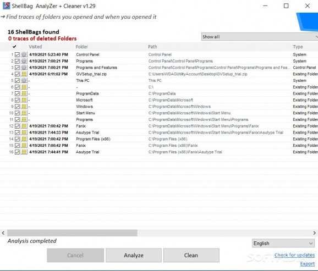
Task: Click the folder icon in the Program Files (x86) row
Action: [24, 139]
